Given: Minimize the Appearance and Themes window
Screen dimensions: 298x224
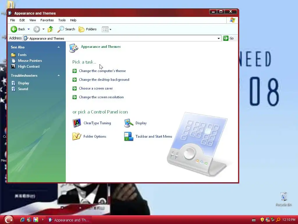Looking at the screenshot, I should (x=213, y=12).
